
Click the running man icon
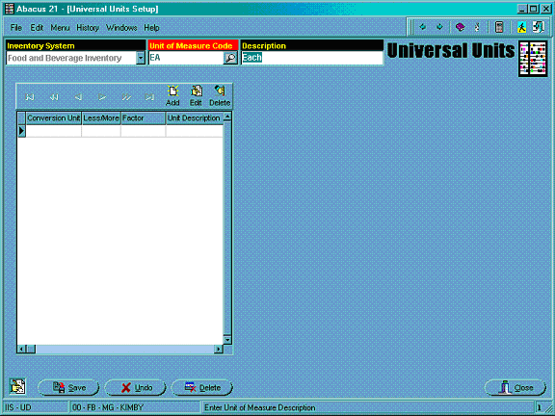pyautogui.click(x=521, y=27)
